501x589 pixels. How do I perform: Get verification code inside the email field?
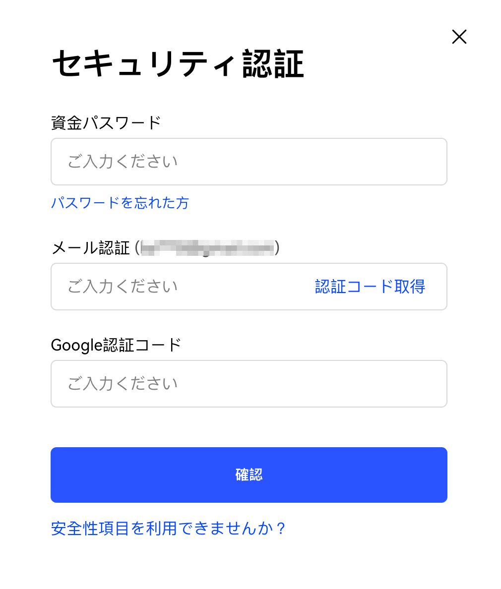370,287
